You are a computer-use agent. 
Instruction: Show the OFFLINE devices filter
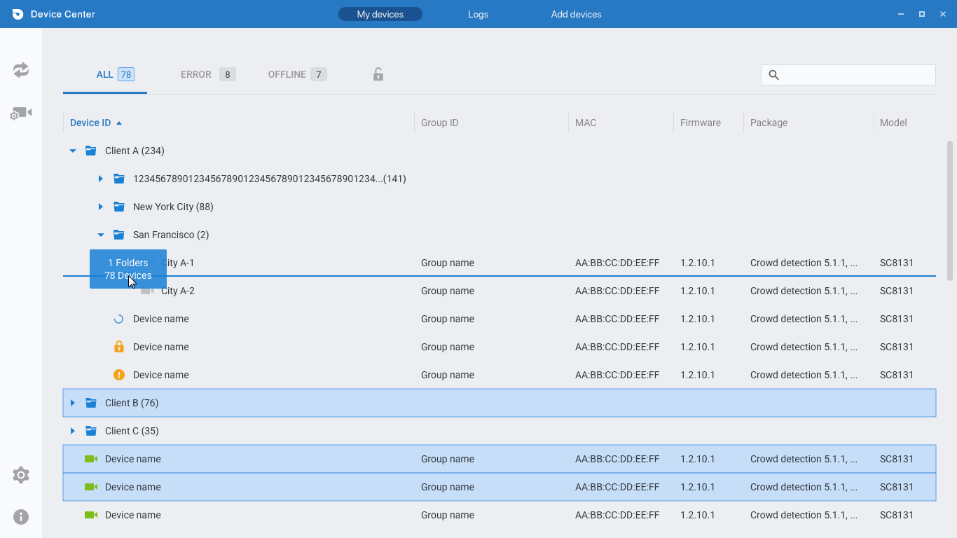(297, 74)
